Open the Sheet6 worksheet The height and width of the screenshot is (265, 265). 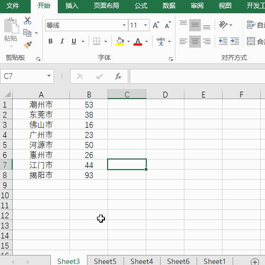click(x=178, y=261)
